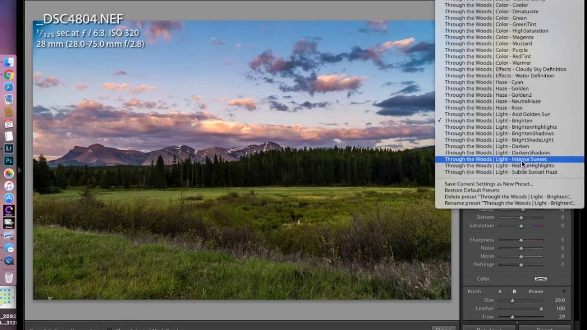Apply preset Haze - Rose

pyautogui.click(x=509, y=108)
